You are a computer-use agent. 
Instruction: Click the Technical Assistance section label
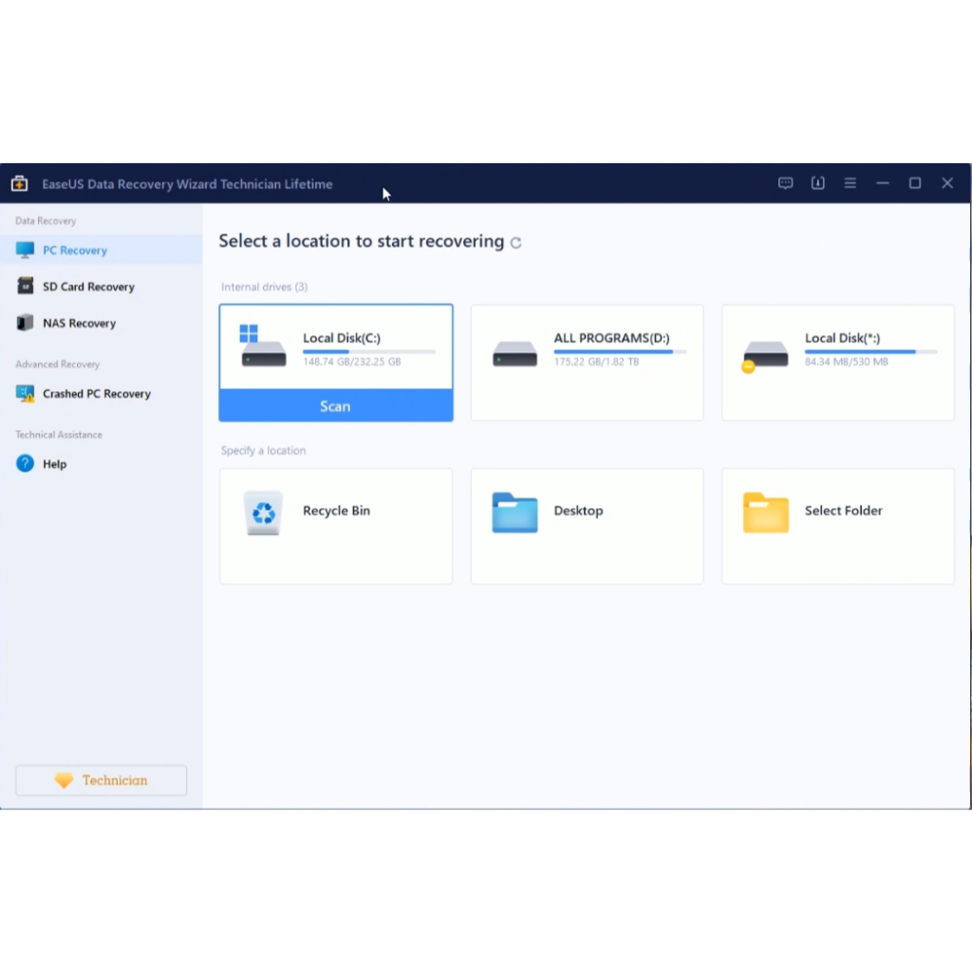pos(59,435)
